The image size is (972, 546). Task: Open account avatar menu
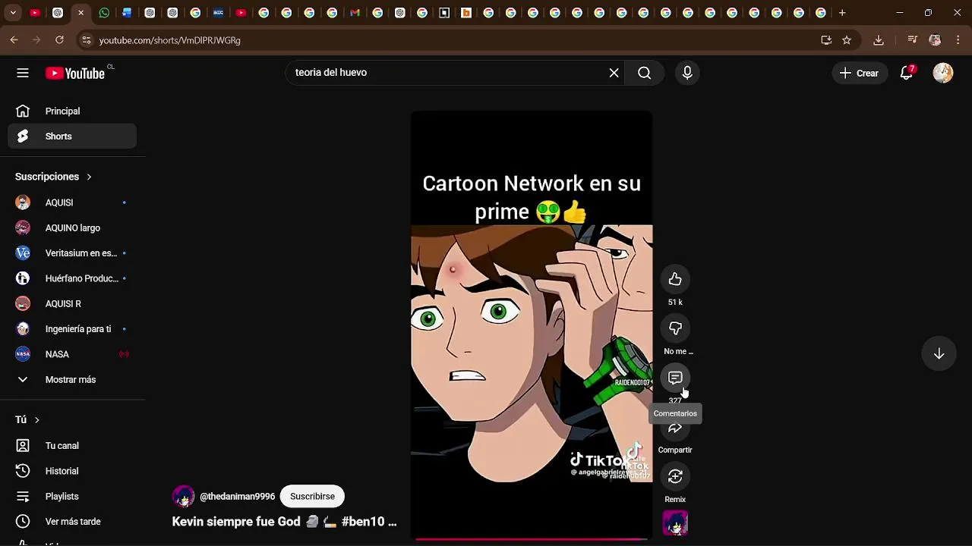click(942, 73)
